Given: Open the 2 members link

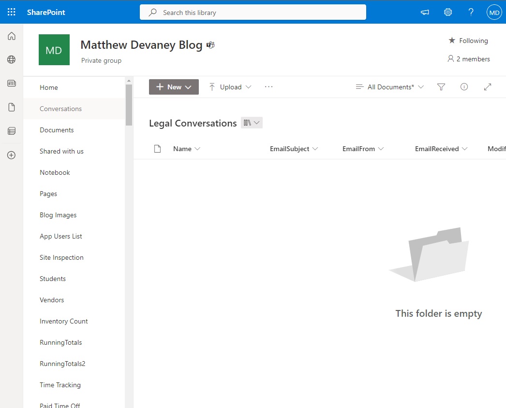Looking at the screenshot, I should (469, 59).
